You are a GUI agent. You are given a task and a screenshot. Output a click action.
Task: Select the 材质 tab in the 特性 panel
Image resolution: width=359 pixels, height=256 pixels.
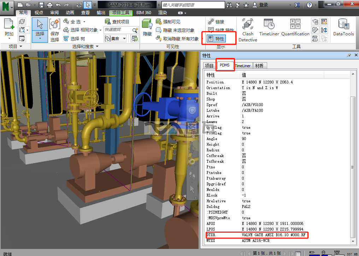click(x=259, y=66)
